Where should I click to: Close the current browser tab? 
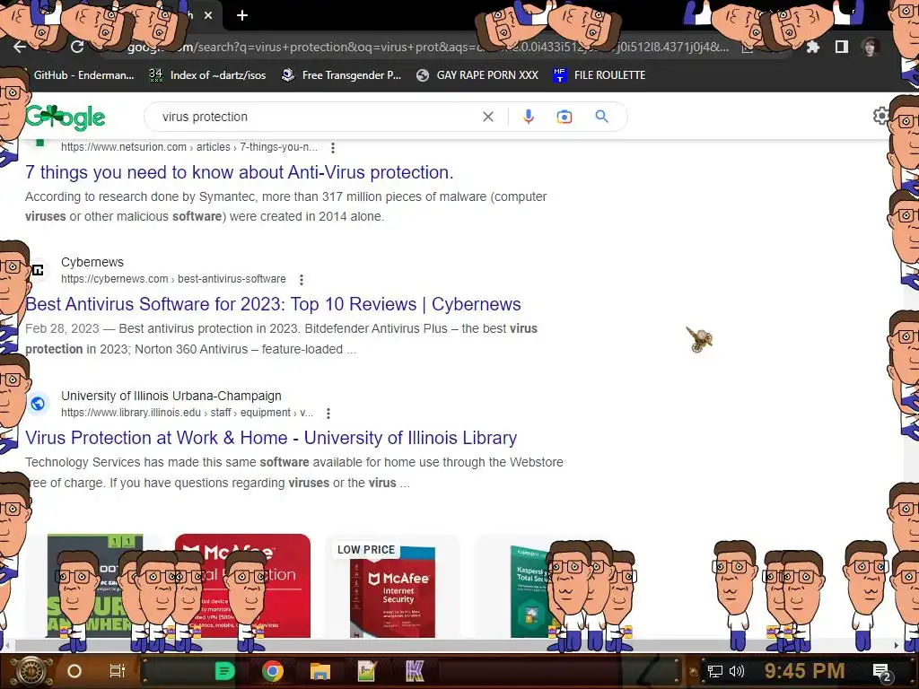coord(208,15)
